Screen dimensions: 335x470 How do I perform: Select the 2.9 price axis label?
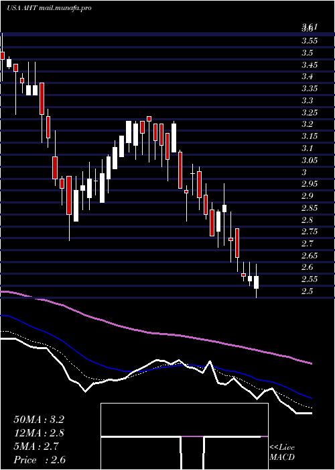(x=308, y=196)
